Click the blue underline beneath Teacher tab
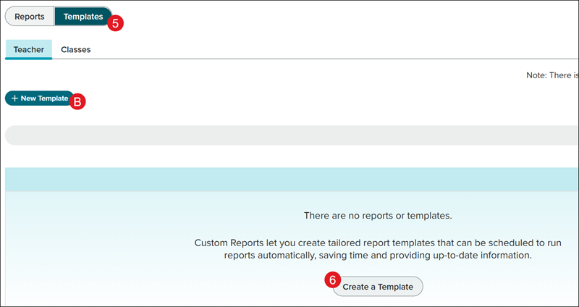The image size is (579, 307). 29,59
